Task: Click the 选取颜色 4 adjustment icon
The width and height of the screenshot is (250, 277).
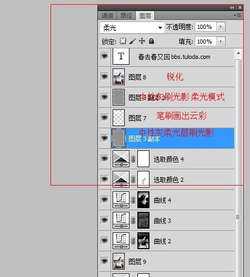Action: (x=121, y=159)
